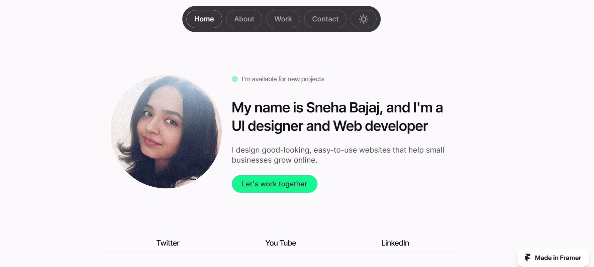Open the LinkedIn link
This screenshot has height=267, width=594.
pyautogui.click(x=395, y=243)
